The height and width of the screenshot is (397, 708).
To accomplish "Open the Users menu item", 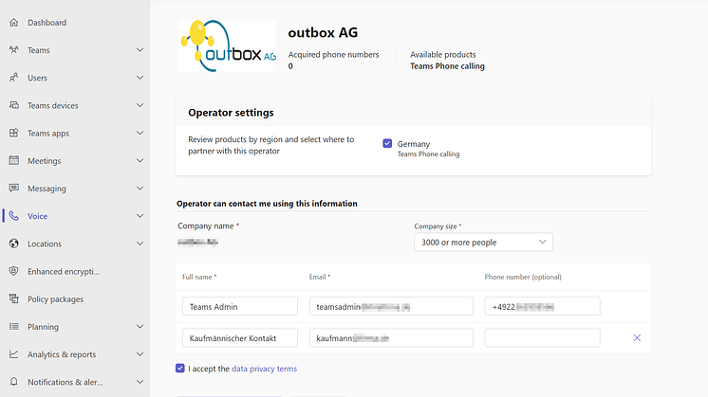I will click(37, 78).
